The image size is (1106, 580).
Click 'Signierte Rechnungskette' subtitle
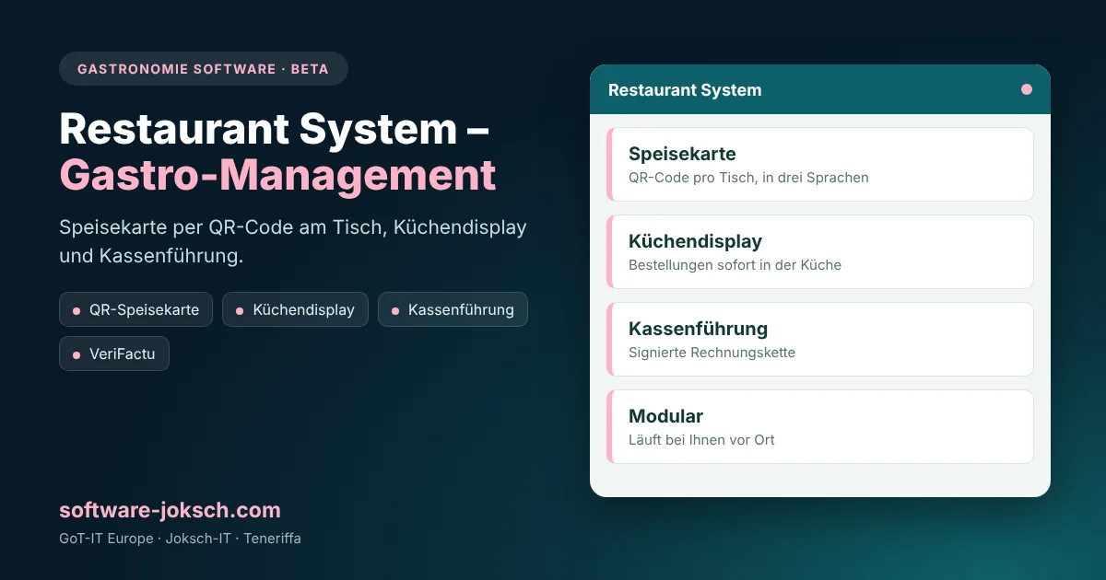(x=712, y=353)
